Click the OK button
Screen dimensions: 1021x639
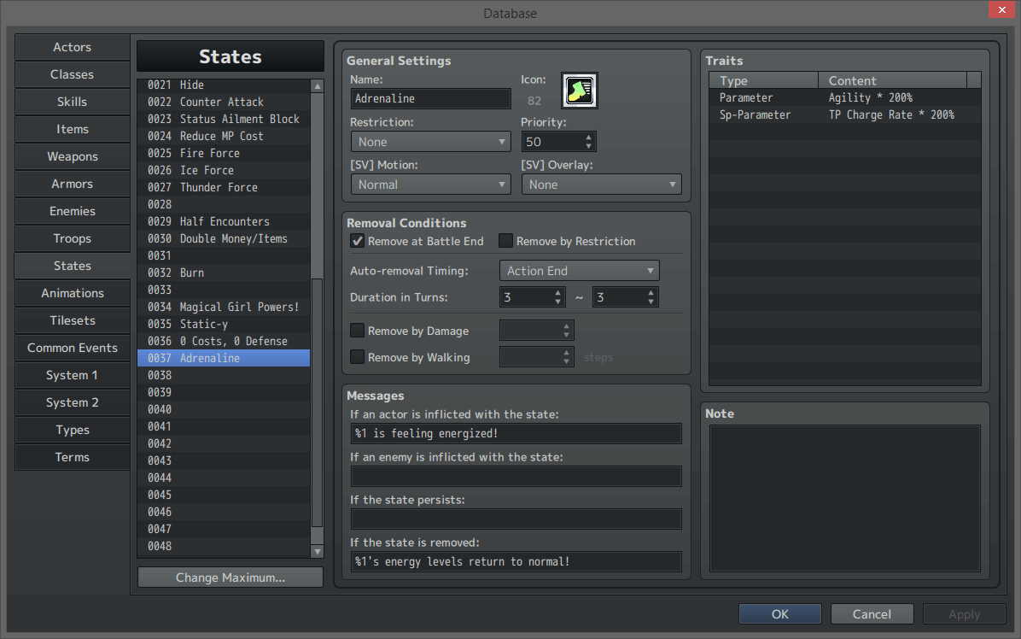tap(780, 614)
